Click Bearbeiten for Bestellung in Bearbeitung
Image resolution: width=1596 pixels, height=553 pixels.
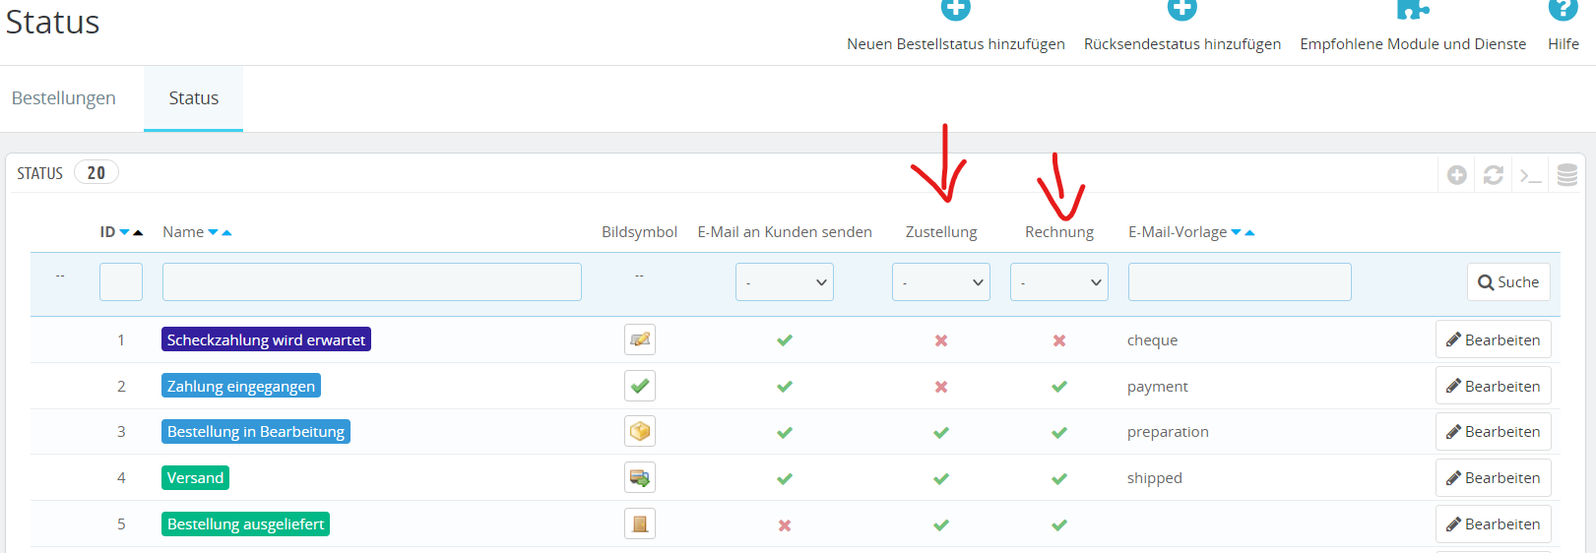click(1494, 431)
